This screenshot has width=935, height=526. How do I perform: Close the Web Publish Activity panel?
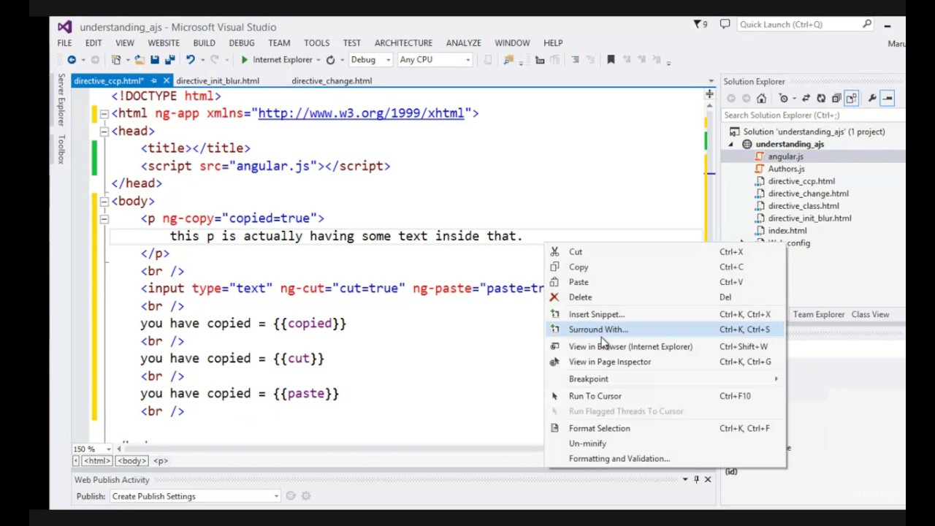[x=707, y=479]
